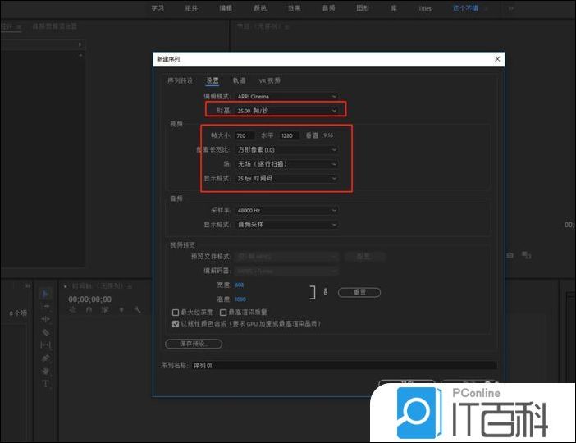Select the Pen tool
The image size is (576, 443).
[46, 359]
